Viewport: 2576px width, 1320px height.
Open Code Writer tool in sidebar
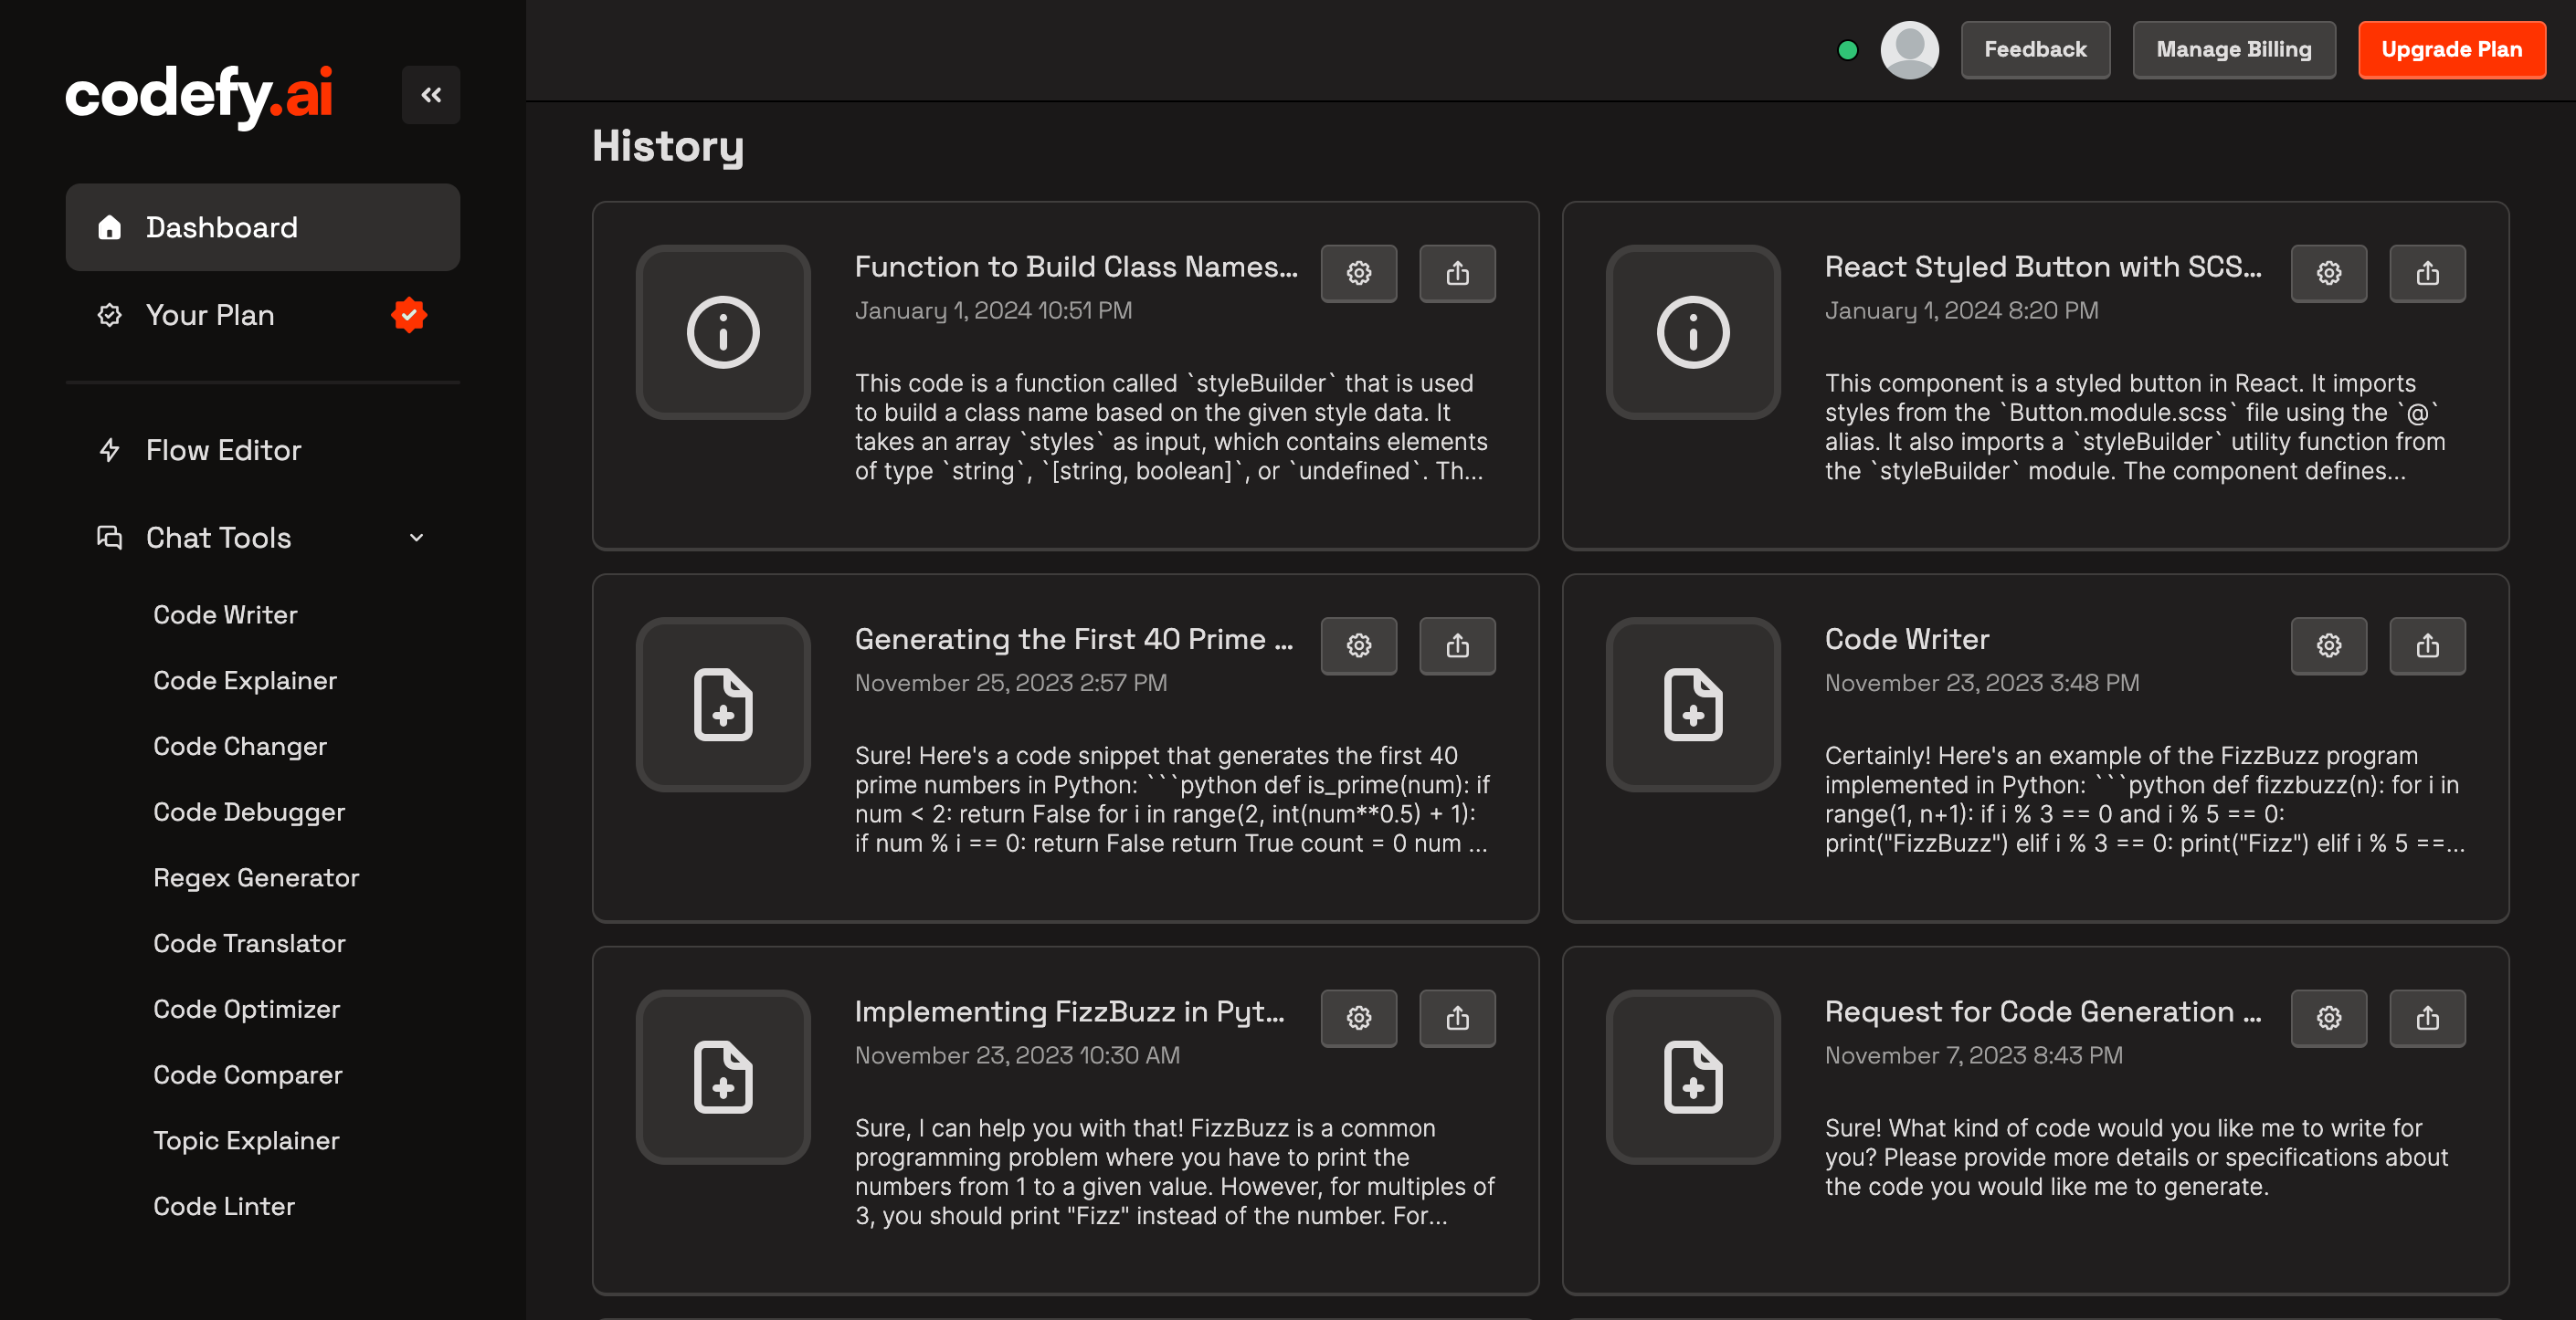click(x=225, y=614)
